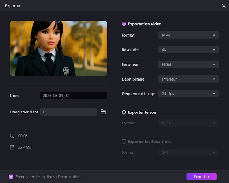Click the video preview thumbnail
The height and width of the screenshot is (183, 229).
point(59,48)
